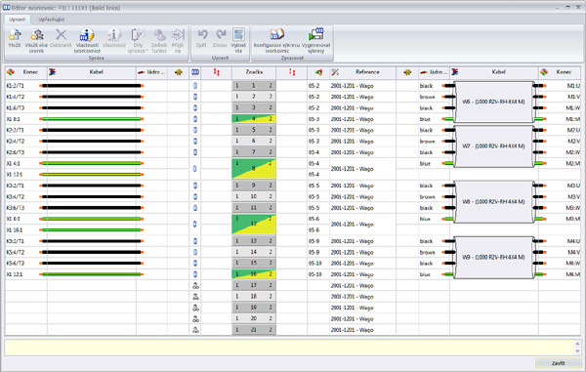Click the accessory icon beside terminal 21
The image size is (586, 372).
click(x=195, y=330)
